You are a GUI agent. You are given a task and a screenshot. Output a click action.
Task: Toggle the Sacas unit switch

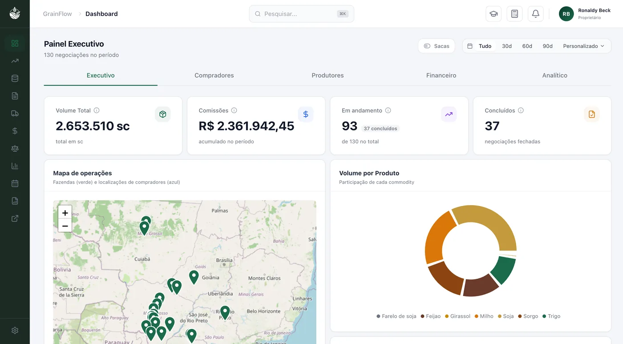tap(436, 46)
